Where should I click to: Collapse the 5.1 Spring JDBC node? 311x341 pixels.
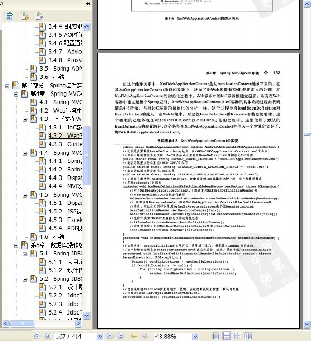25,254
